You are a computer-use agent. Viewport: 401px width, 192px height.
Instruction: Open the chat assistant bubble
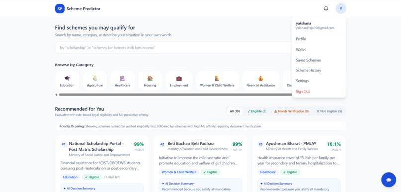(389, 180)
